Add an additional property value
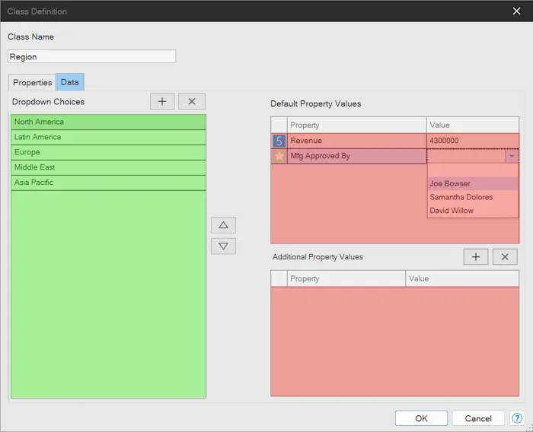The width and height of the screenshot is (533, 432). click(x=476, y=257)
